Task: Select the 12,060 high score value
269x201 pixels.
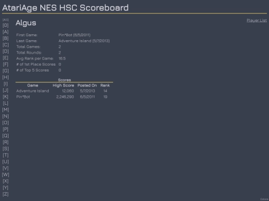Action: point(68,91)
